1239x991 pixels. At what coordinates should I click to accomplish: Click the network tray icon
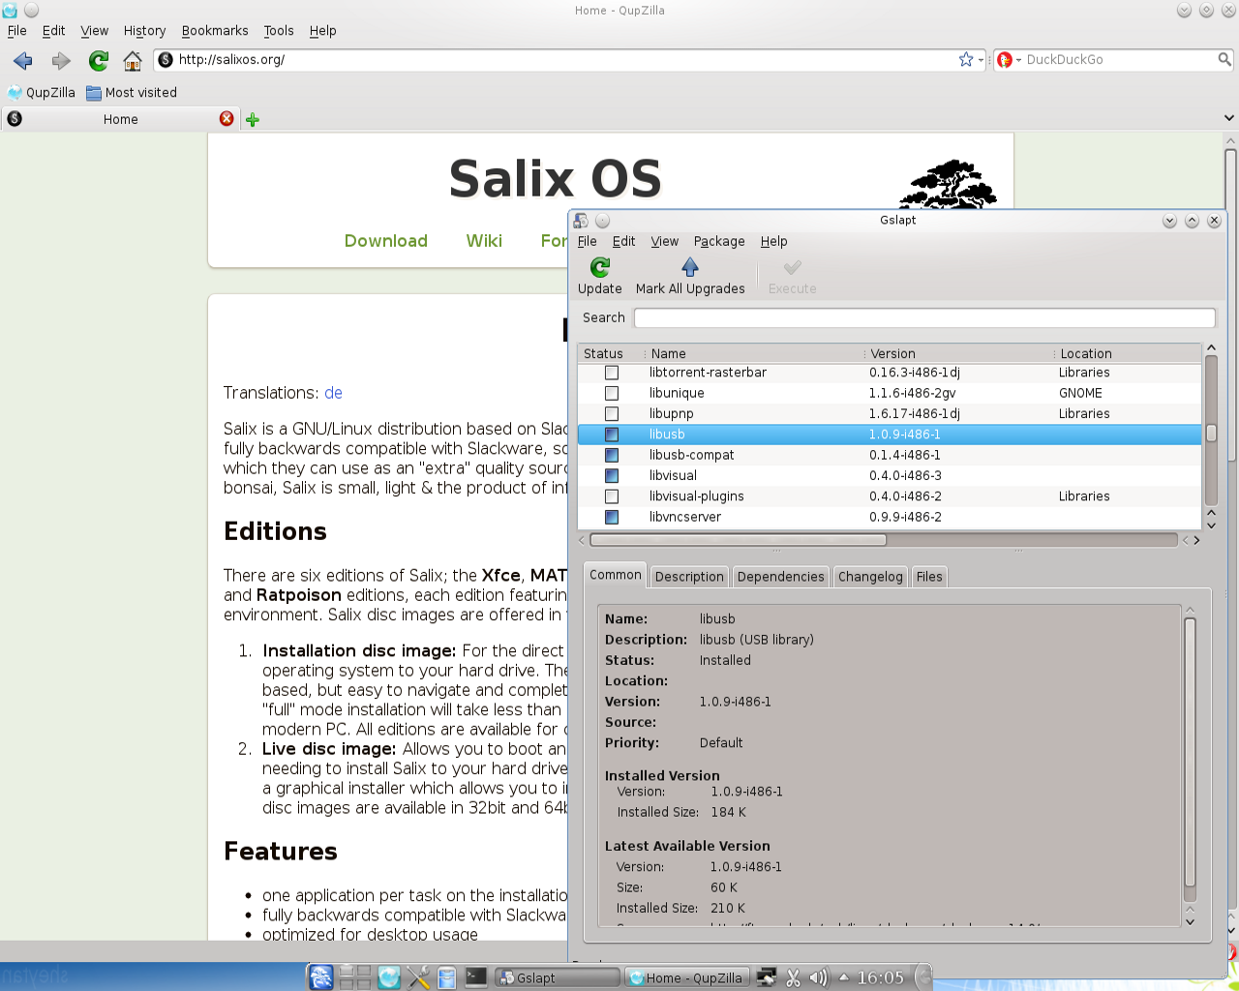pos(767,978)
